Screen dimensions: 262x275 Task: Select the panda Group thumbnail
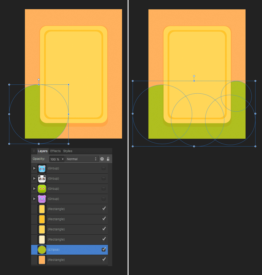(42, 179)
